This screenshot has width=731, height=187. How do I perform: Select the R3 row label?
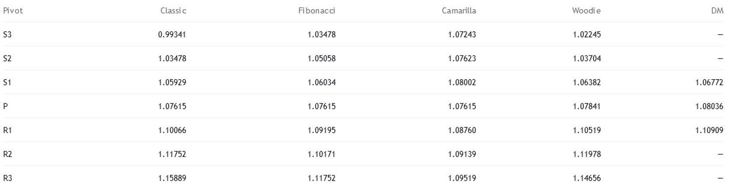pos(7,178)
